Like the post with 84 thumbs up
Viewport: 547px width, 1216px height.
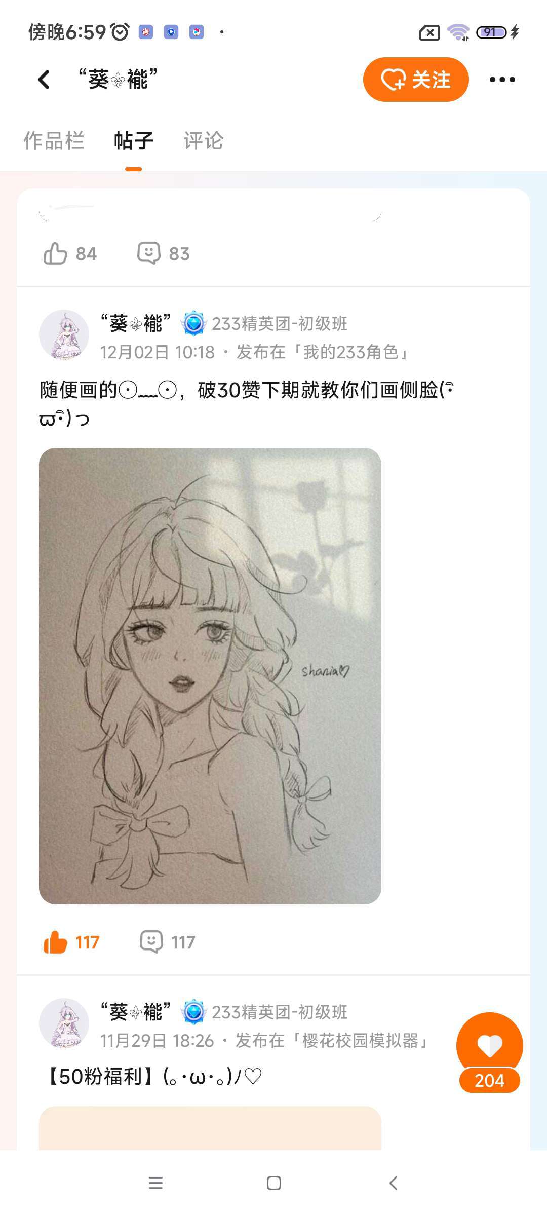point(70,253)
